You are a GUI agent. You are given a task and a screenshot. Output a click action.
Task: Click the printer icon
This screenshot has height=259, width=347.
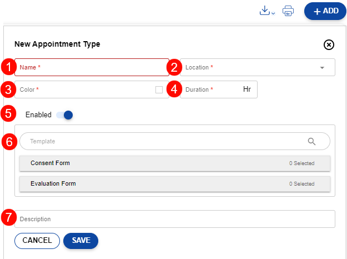[288, 11]
